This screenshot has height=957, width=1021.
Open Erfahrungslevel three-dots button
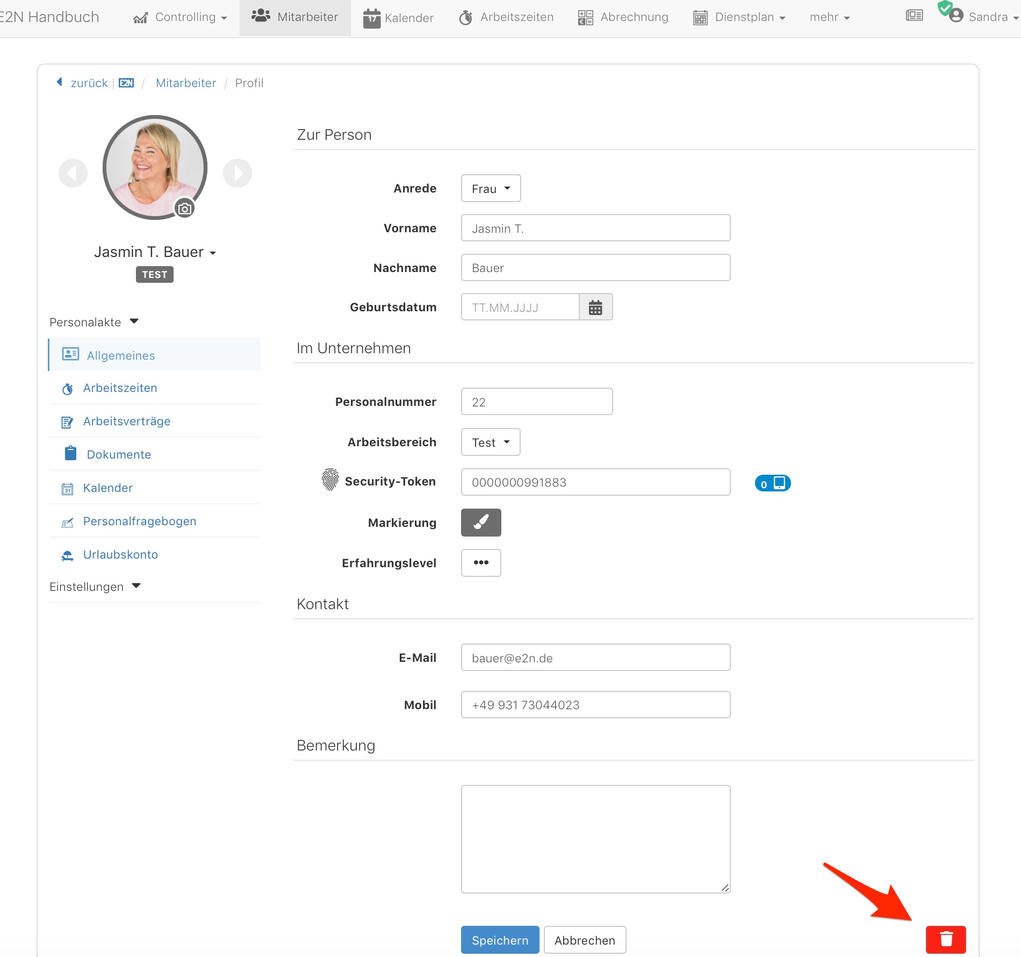click(481, 563)
